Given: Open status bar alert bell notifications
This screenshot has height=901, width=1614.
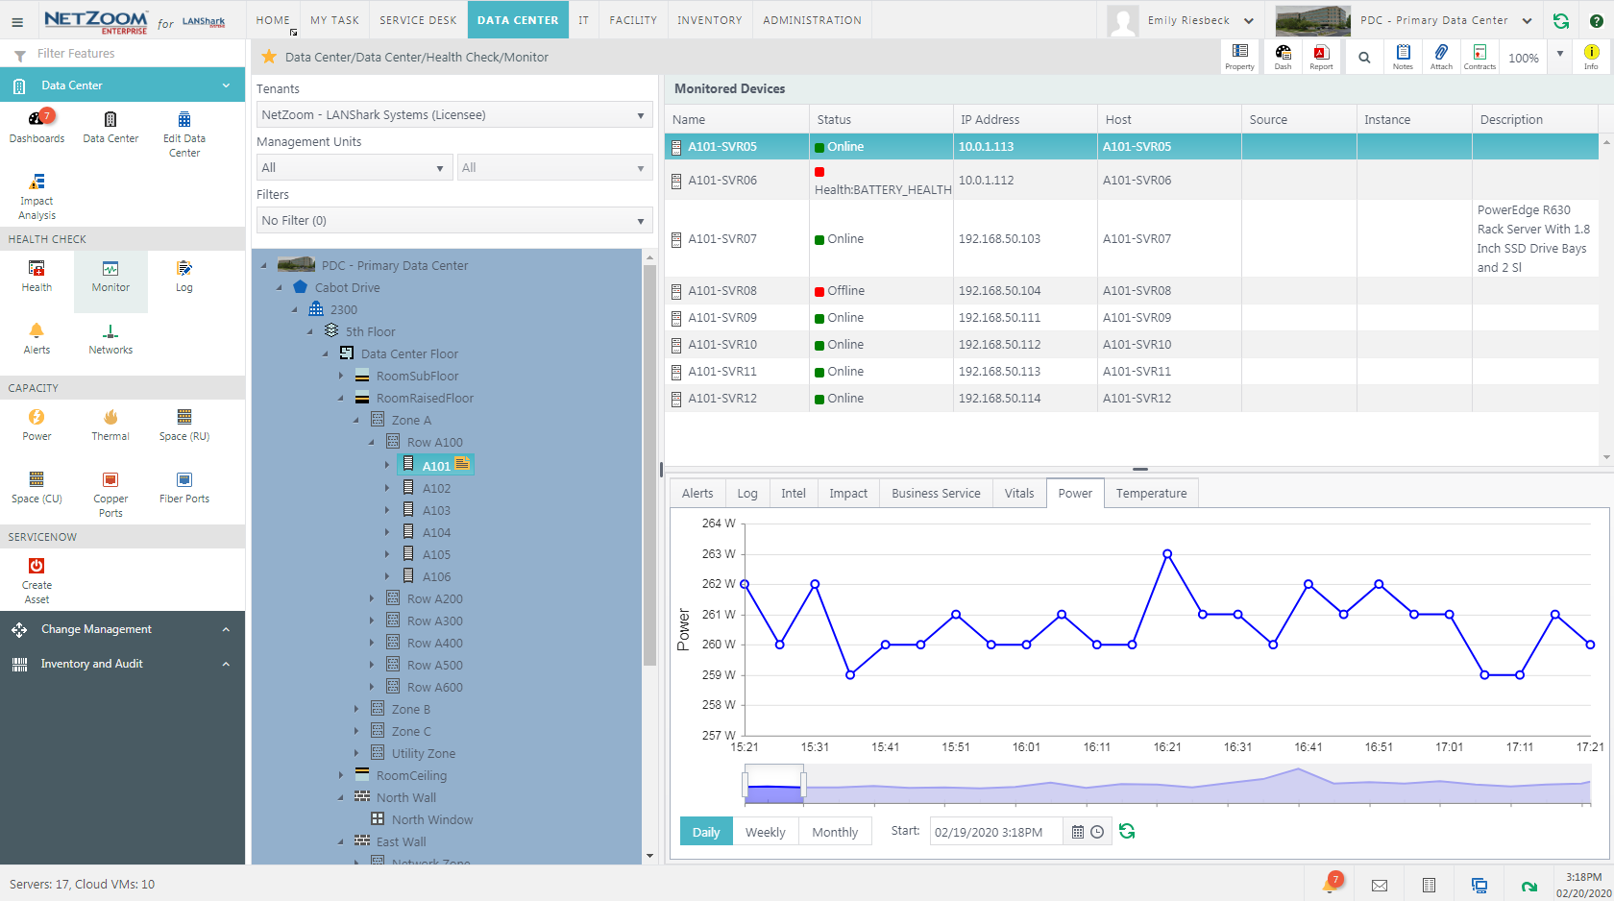Looking at the screenshot, I should click(1331, 884).
